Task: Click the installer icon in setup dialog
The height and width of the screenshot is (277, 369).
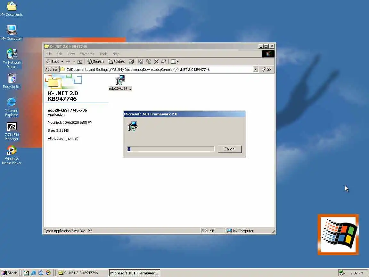Action: tap(133, 126)
